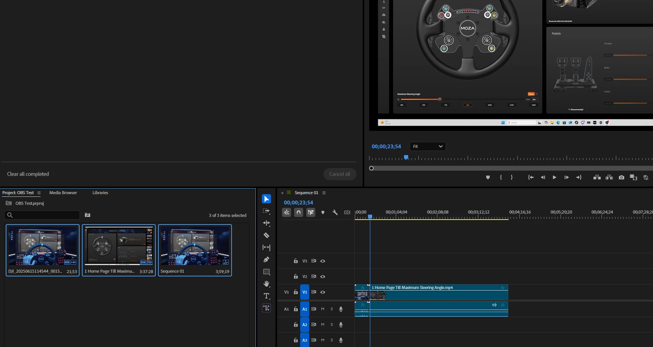This screenshot has height=347, width=653.
Task: Switch to Libraries tab
Action: pyautogui.click(x=100, y=193)
